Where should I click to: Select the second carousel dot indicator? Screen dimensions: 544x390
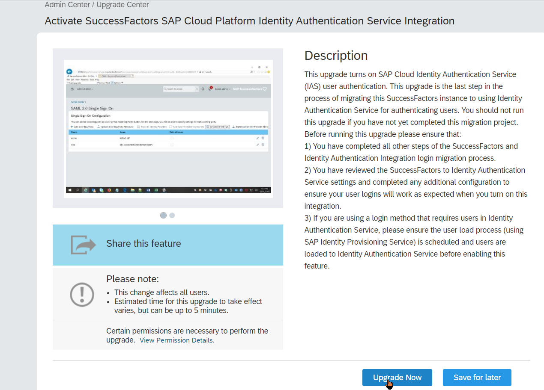pyautogui.click(x=172, y=215)
